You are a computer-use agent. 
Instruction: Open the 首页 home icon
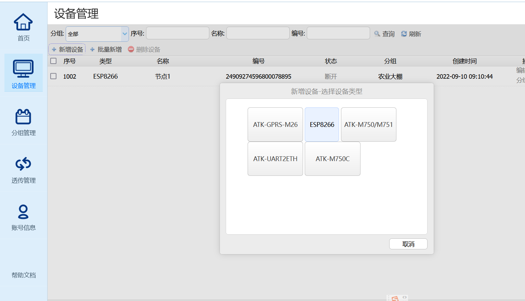coord(23,22)
